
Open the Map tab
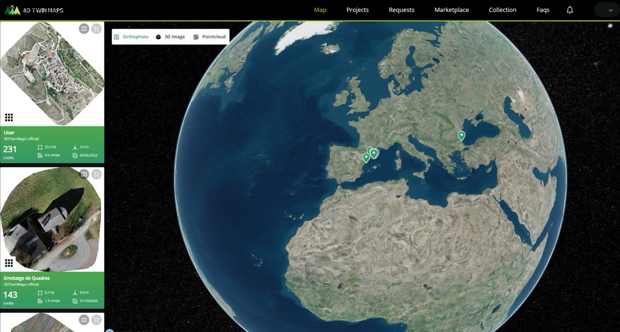[x=320, y=10]
